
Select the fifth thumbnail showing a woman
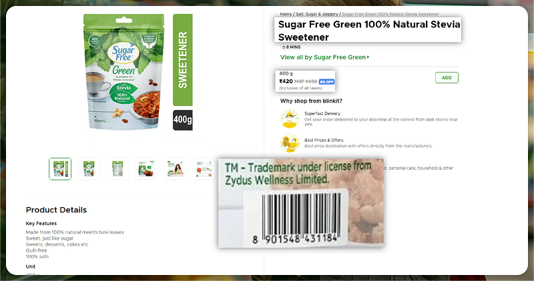coord(175,168)
